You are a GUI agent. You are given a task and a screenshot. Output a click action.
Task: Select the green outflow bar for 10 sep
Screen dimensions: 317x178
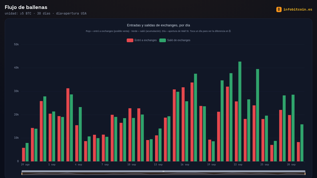133,140
